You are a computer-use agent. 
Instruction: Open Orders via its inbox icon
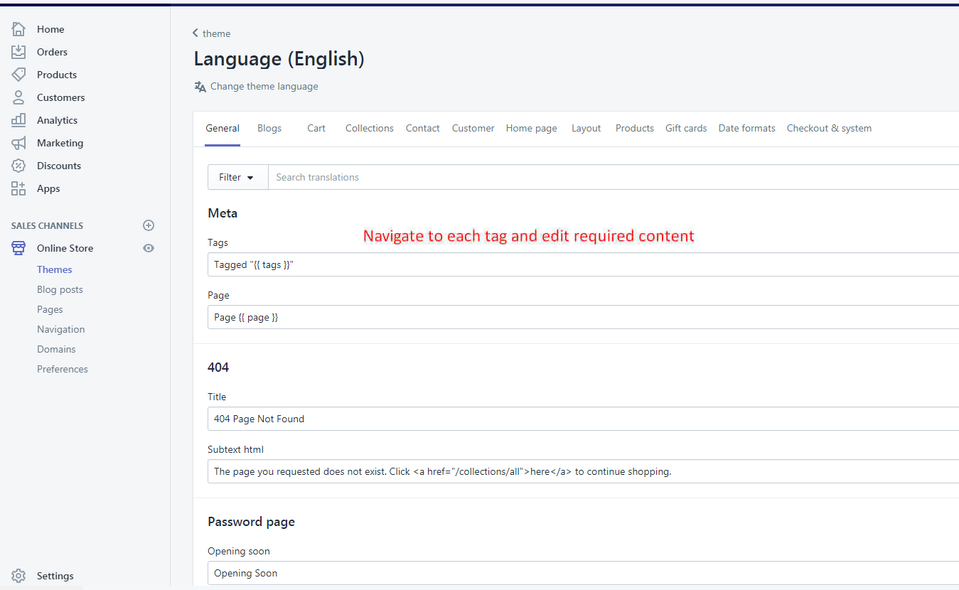(18, 52)
